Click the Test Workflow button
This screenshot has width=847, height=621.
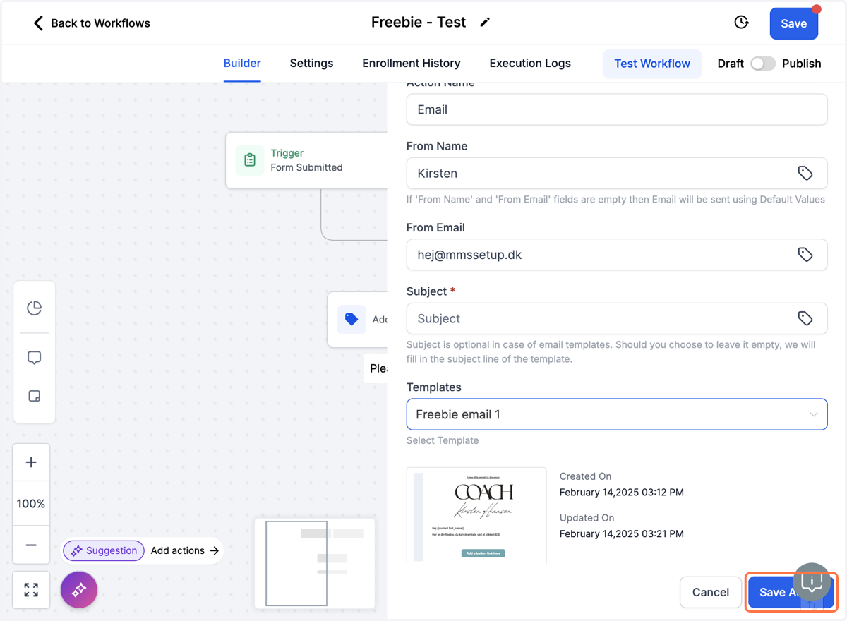pos(652,64)
